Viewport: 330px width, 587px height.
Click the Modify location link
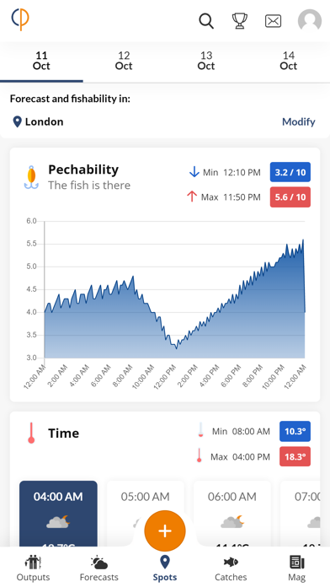point(298,121)
